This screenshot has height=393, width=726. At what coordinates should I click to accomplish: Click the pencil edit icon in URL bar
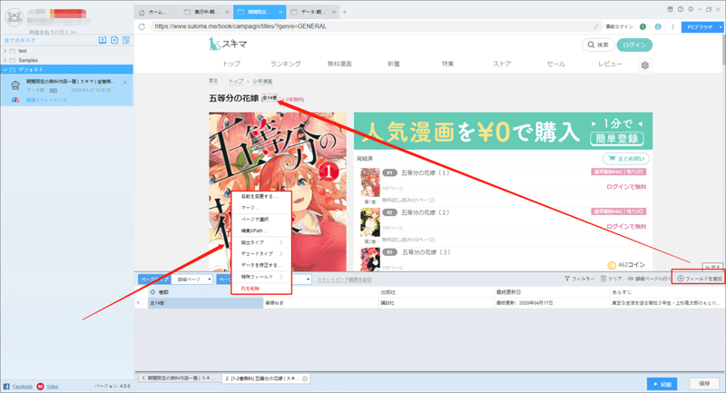click(x=596, y=27)
